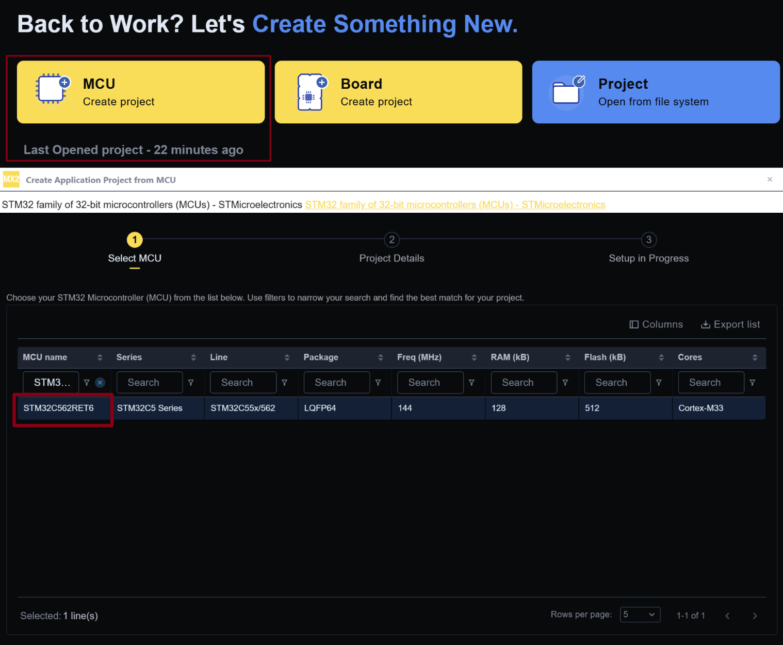Sort by Line column
Screen dimensions: 783x645
point(287,357)
